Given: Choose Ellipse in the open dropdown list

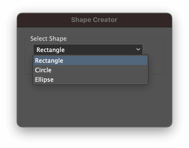Looking at the screenshot, I should coord(90,79).
